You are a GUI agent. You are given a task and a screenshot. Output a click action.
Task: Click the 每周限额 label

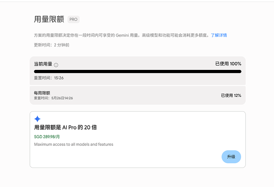(42, 93)
